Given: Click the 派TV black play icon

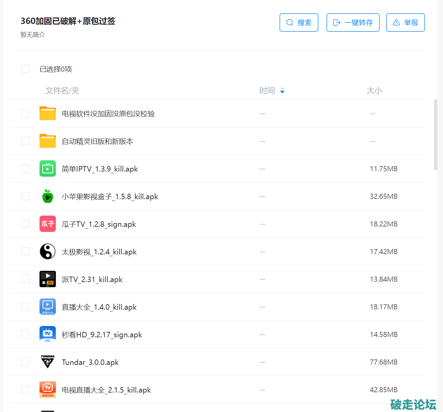Looking at the screenshot, I should [x=48, y=279].
